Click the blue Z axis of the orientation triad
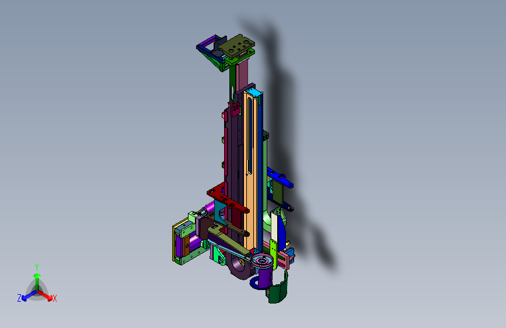This screenshot has width=506, height=328. [x=29, y=296]
